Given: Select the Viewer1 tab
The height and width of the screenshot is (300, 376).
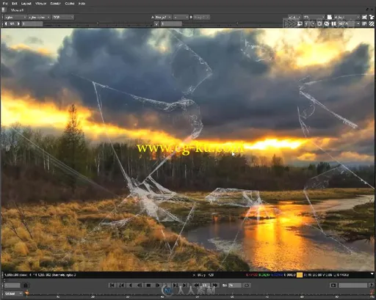Looking at the screenshot, I should (x=17, y=10).
